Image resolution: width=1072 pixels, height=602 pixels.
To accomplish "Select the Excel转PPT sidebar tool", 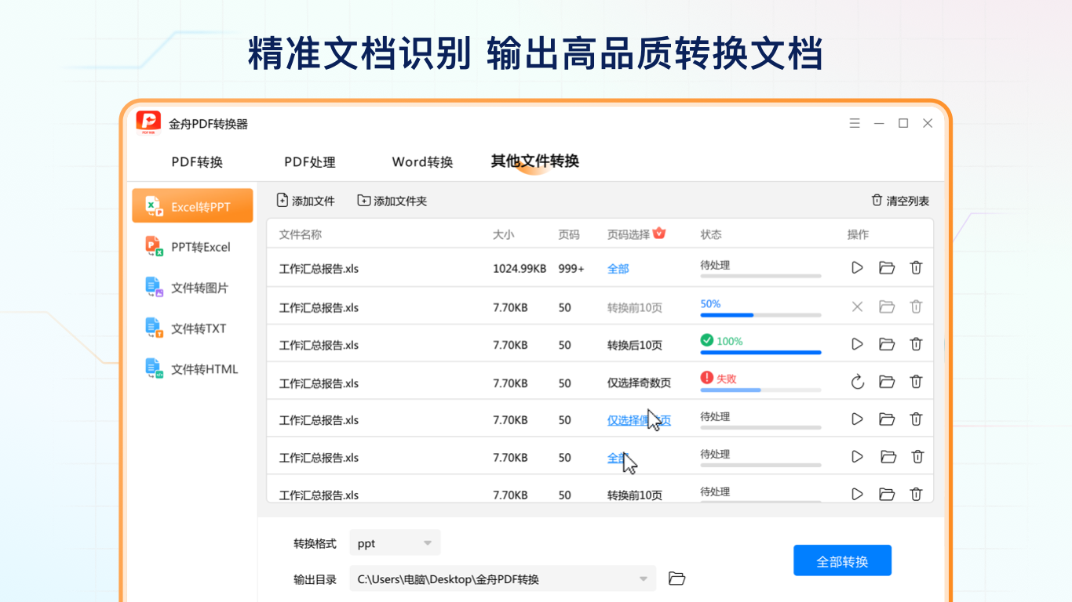I will pos(191,205).
